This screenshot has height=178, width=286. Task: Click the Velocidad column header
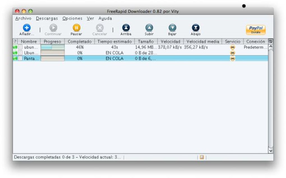[170, 41]
